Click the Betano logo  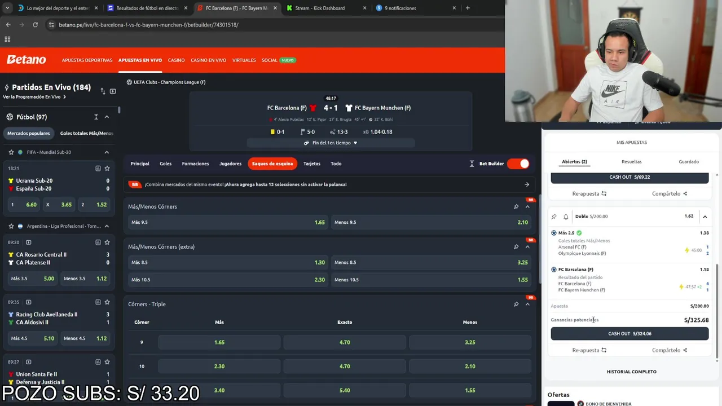pos(26,60)
